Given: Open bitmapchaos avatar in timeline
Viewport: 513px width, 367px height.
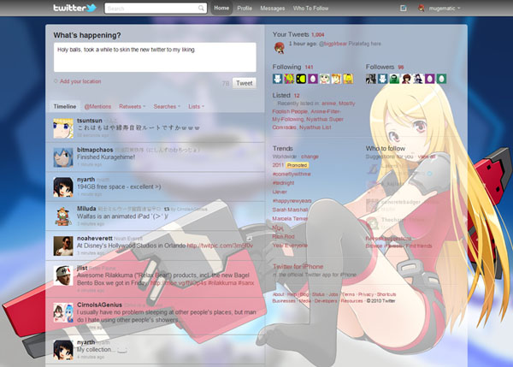Looking at the screenshot, I should (x=63, y=157).
